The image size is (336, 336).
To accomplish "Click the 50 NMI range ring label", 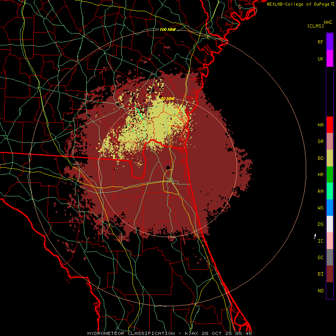I will (x=167, y=99).
